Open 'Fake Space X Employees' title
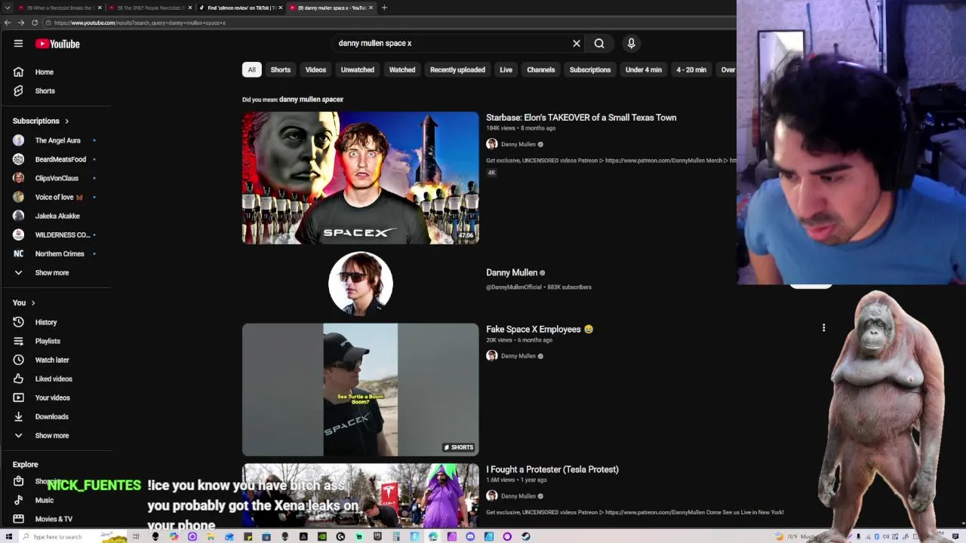 click(x=540, y=330)
